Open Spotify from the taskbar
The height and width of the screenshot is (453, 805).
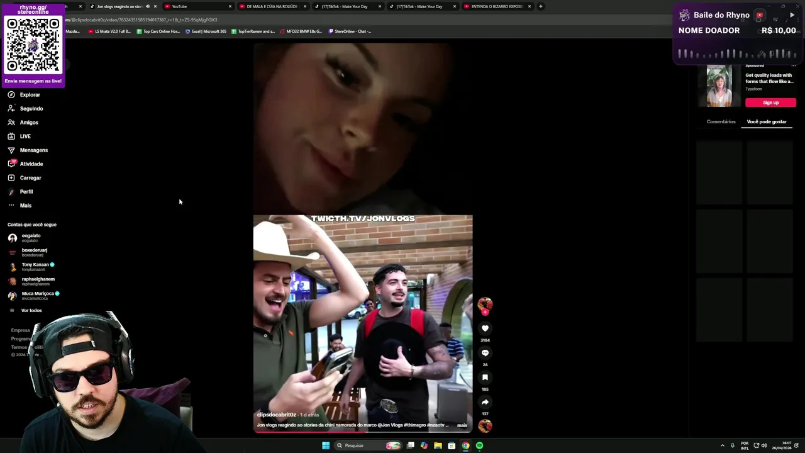pos(479,445)
